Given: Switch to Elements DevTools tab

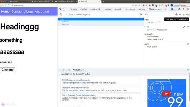Looking at the screenshot, I should pos(73,9).
